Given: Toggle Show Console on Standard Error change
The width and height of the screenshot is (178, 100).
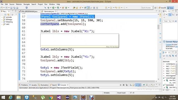Looking at the screenshot, I should tap(140, 85).
